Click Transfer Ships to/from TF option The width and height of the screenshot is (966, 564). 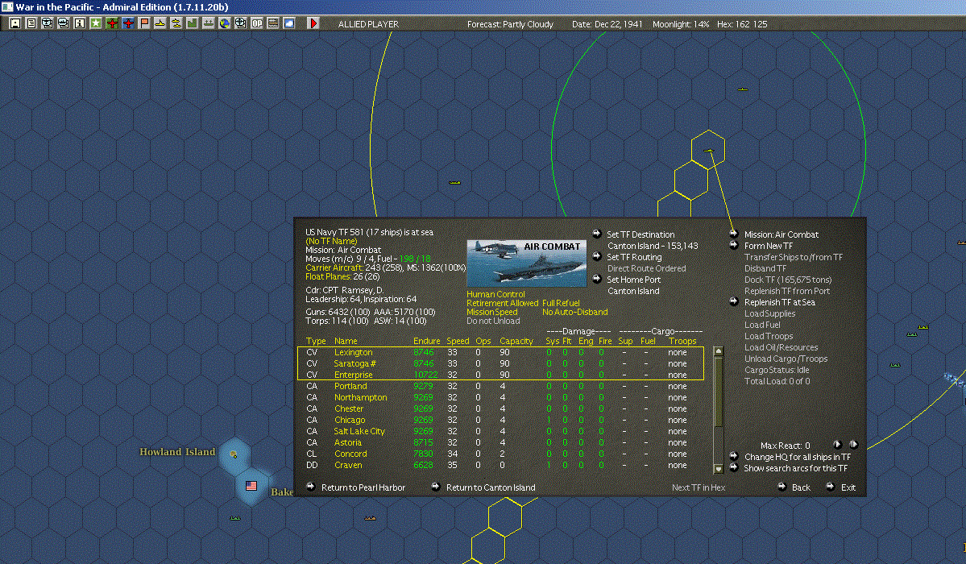click(x=794, y=257)
